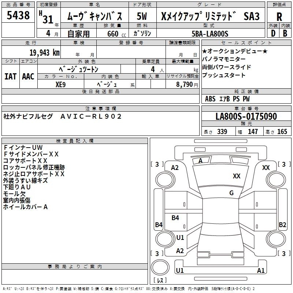
Task: Click the chassis number LA800S-0175090
Action: 246,116
